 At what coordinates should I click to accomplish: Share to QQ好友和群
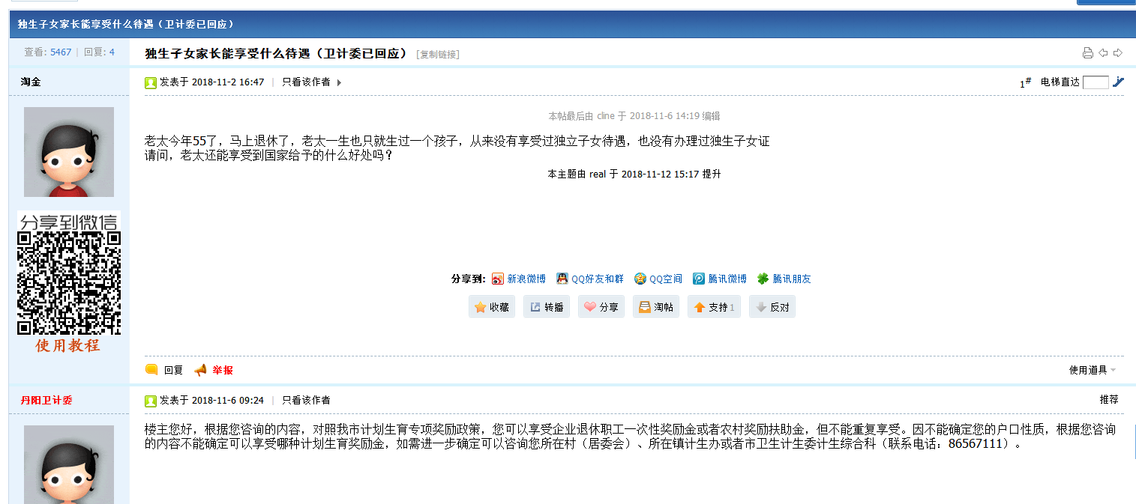coord(590,279)
